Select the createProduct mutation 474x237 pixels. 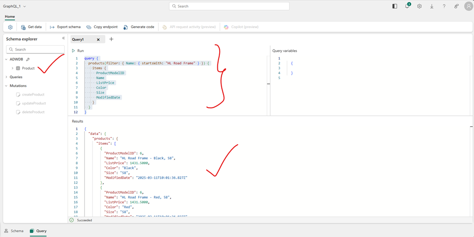coord(33,95)
